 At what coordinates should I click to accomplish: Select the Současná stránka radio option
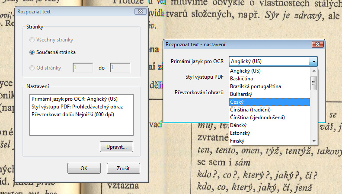32,52
